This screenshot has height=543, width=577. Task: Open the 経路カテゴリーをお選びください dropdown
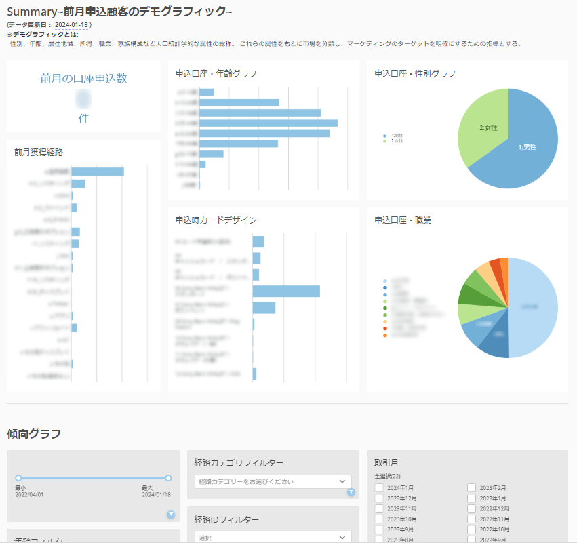click(273, 481)
